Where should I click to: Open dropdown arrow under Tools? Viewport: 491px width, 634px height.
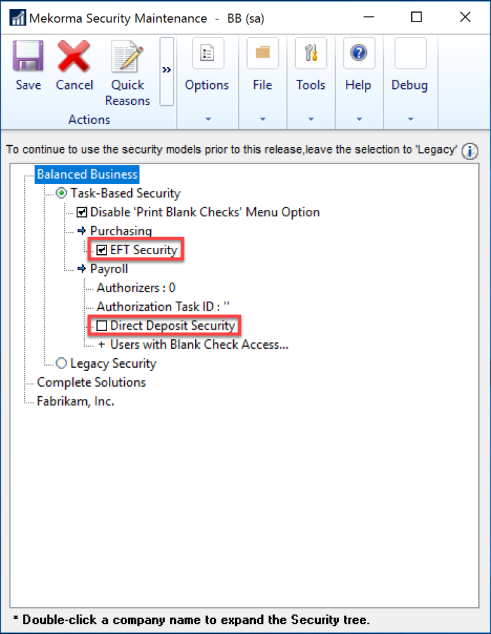click(311, 119)
